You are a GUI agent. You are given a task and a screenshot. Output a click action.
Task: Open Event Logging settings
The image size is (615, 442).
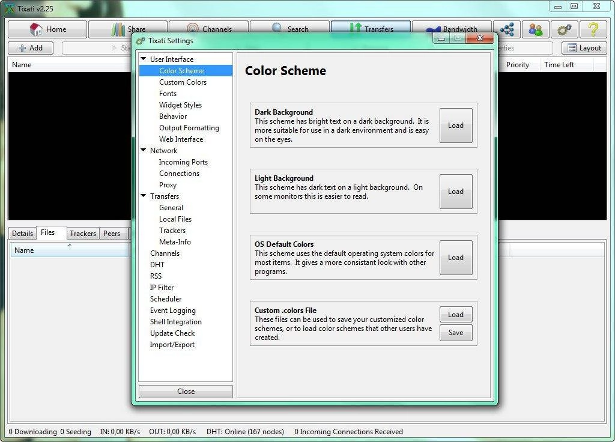click(x=172, y=310)
